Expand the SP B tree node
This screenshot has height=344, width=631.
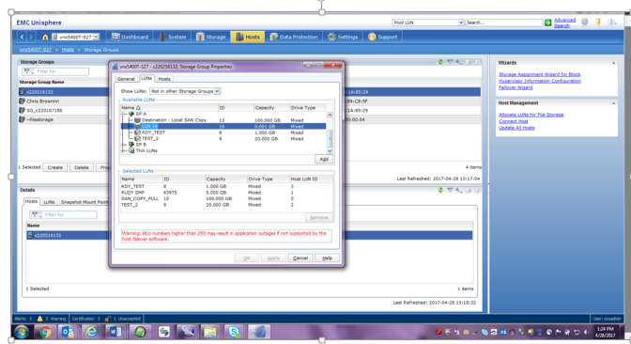[x=124, y=144]
